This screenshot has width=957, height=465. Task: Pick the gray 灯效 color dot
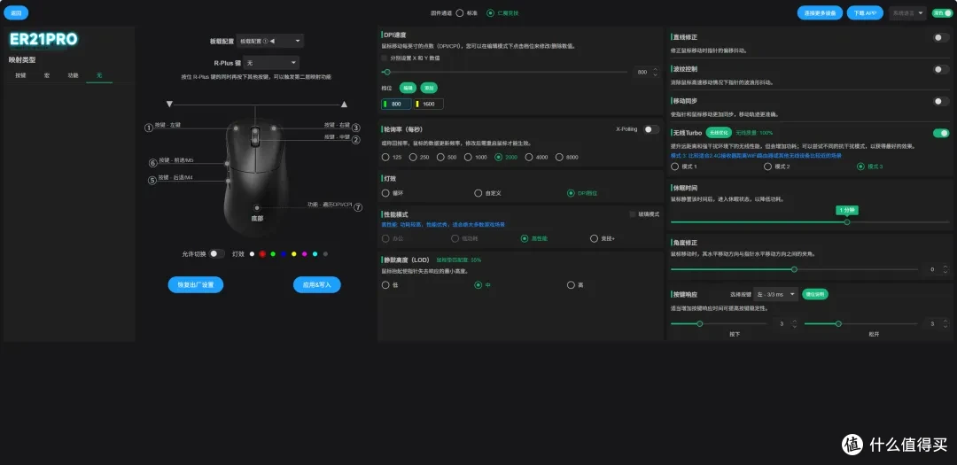pos(325,254)
